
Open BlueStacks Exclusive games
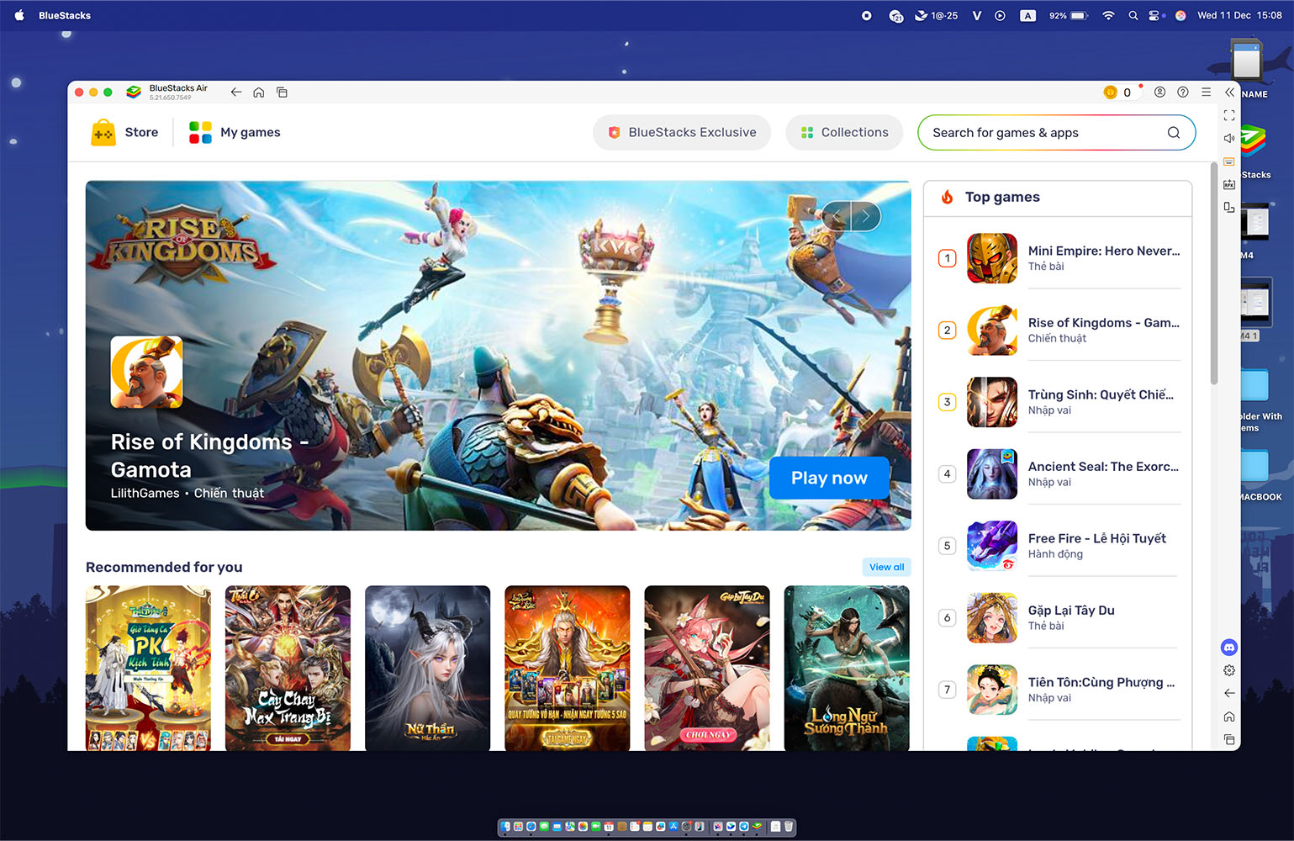point(682,133)
